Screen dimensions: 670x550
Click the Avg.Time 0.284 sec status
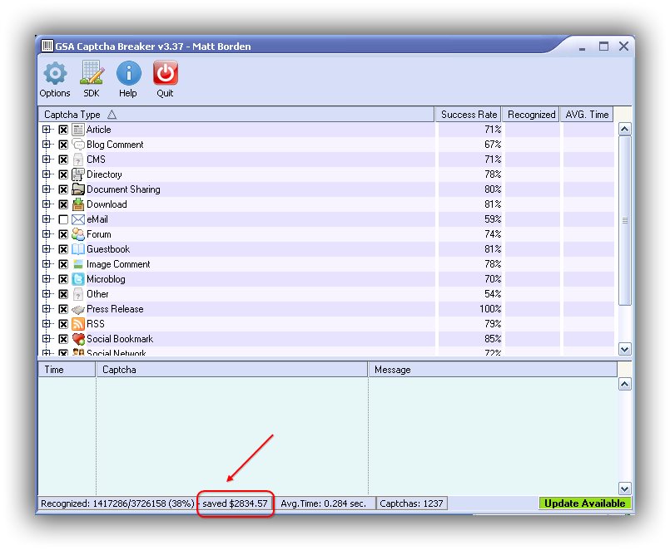pos(323,503)
